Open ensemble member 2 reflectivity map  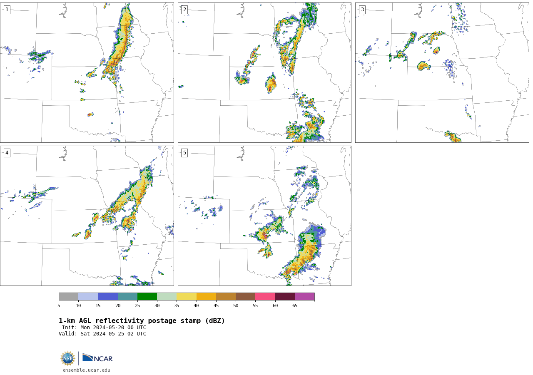(x=264, y=73)
